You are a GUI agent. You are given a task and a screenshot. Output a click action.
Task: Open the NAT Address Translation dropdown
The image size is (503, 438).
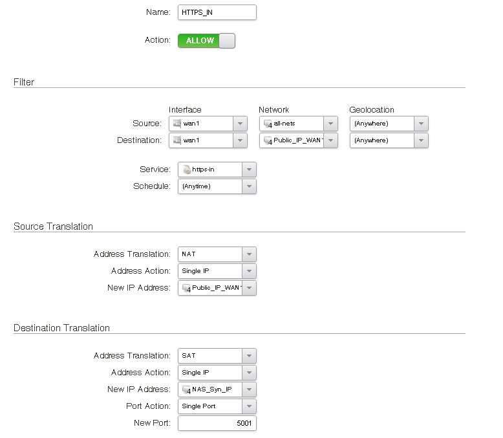click(249, 254)
